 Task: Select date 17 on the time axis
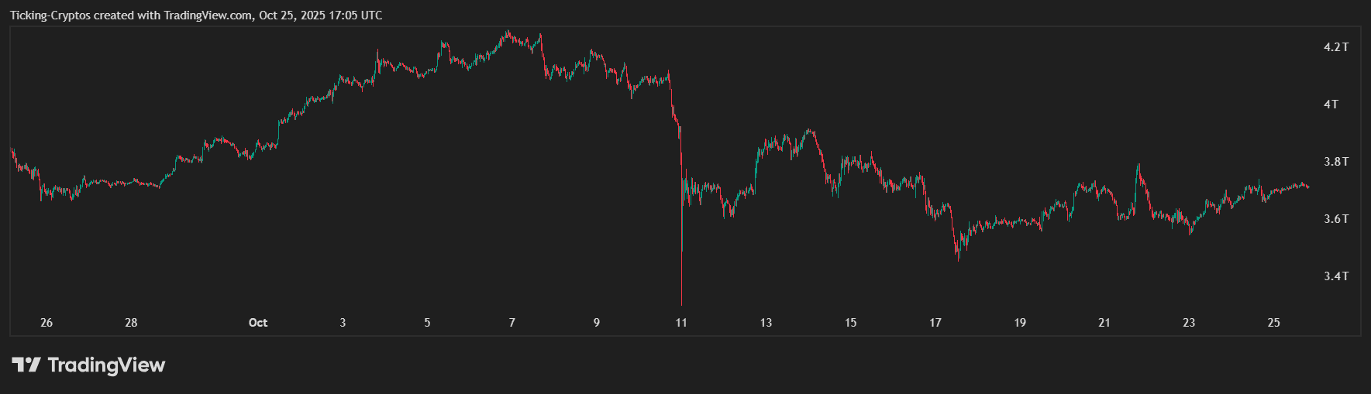coord(935,323)
